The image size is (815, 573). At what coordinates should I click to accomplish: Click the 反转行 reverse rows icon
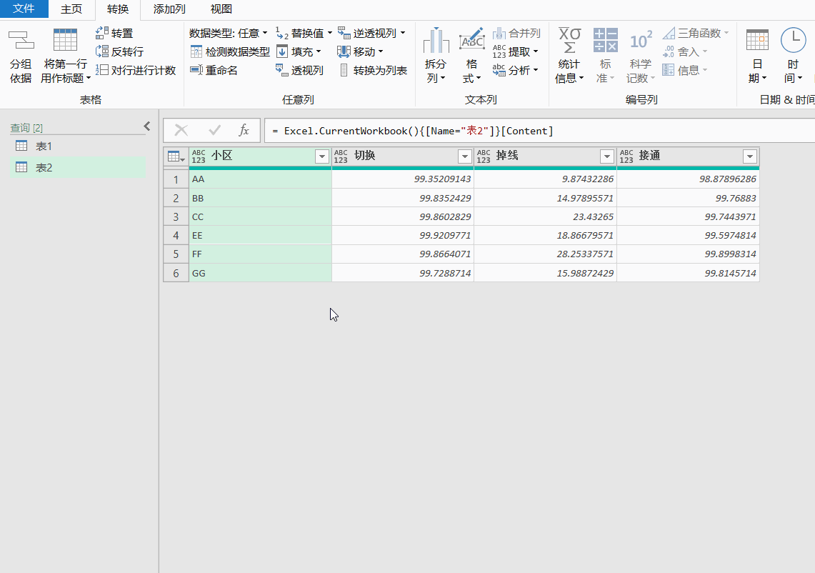[102, 51]
